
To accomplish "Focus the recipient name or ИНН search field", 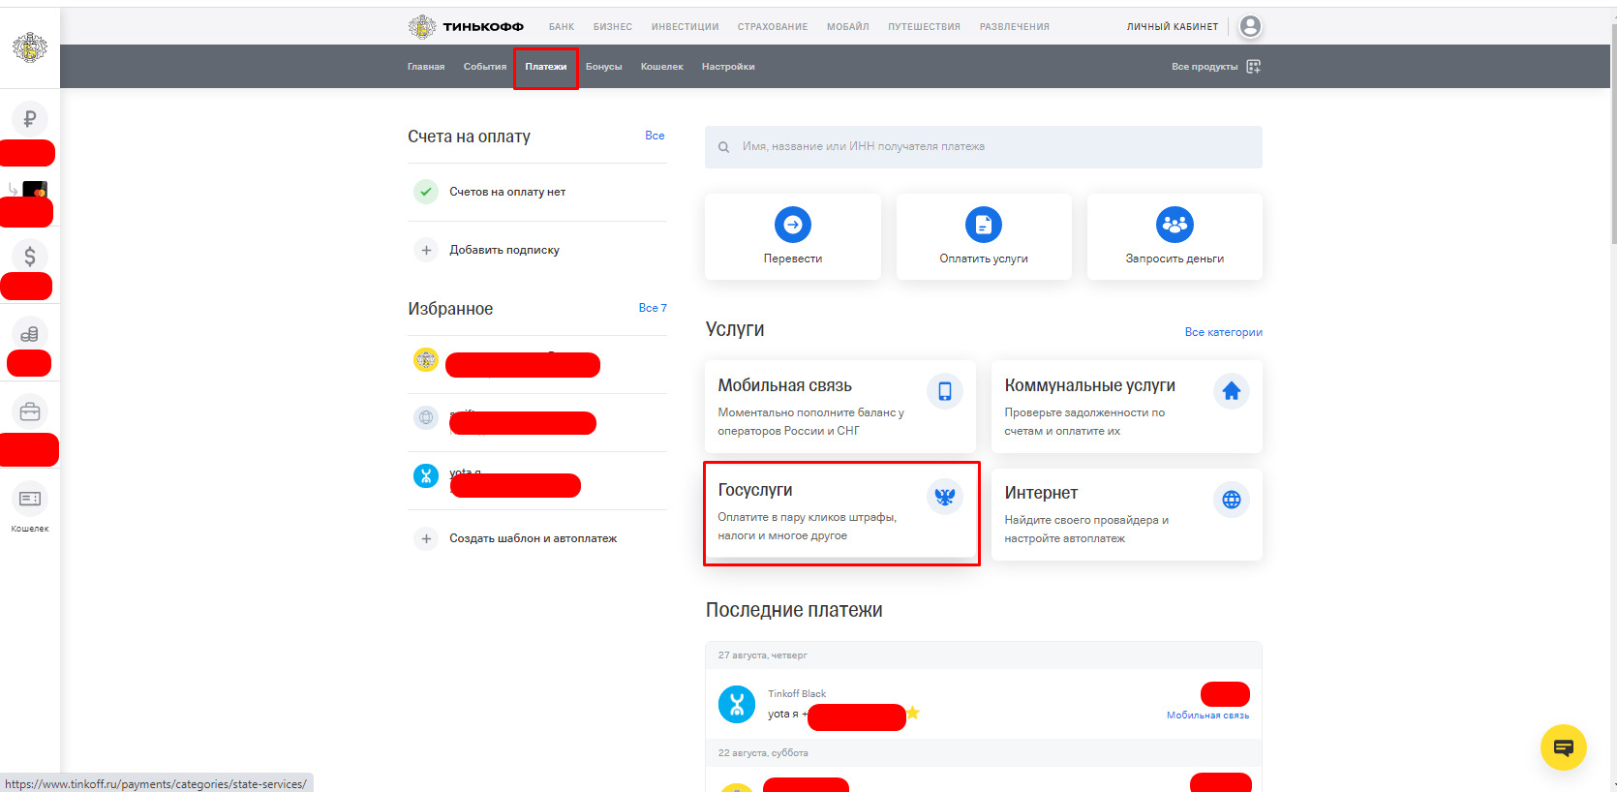I will click(x=984, y=147).
